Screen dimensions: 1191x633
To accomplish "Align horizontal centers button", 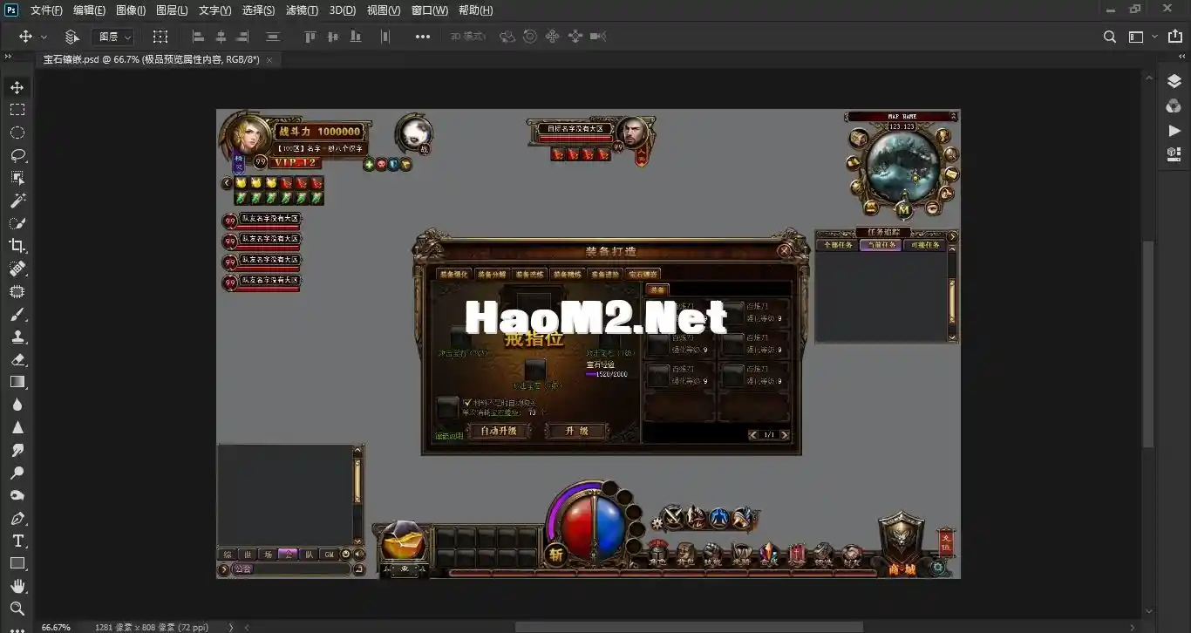I will click(x=221, y=37).
